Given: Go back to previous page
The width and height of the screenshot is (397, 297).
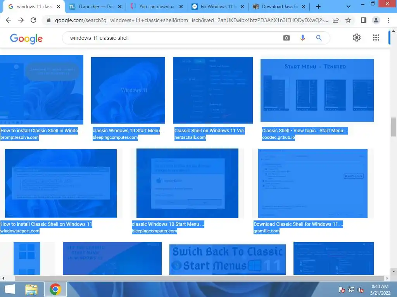Looking at the screenshot, I should (x=9, y=20).
